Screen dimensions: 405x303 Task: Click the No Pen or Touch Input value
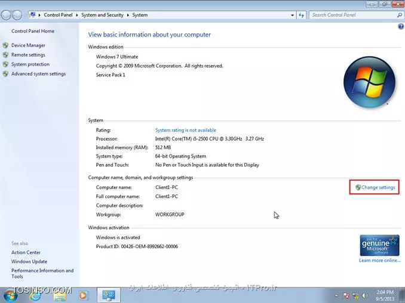pos(207,165)
